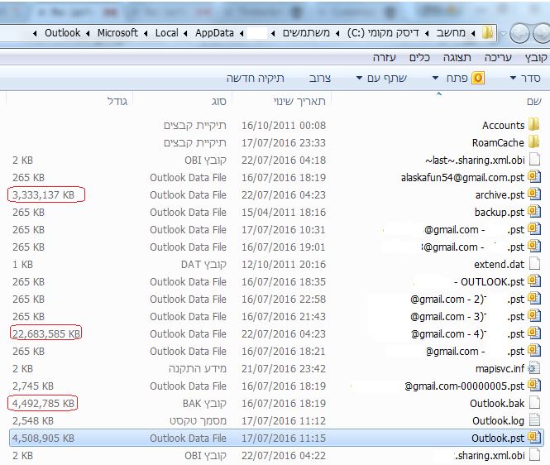Image resolution: width=550 pixels, height=465 pixels.
Task: Click the bottom .sharing.xml.obi file icon
Action: click(x=534, y=455)
